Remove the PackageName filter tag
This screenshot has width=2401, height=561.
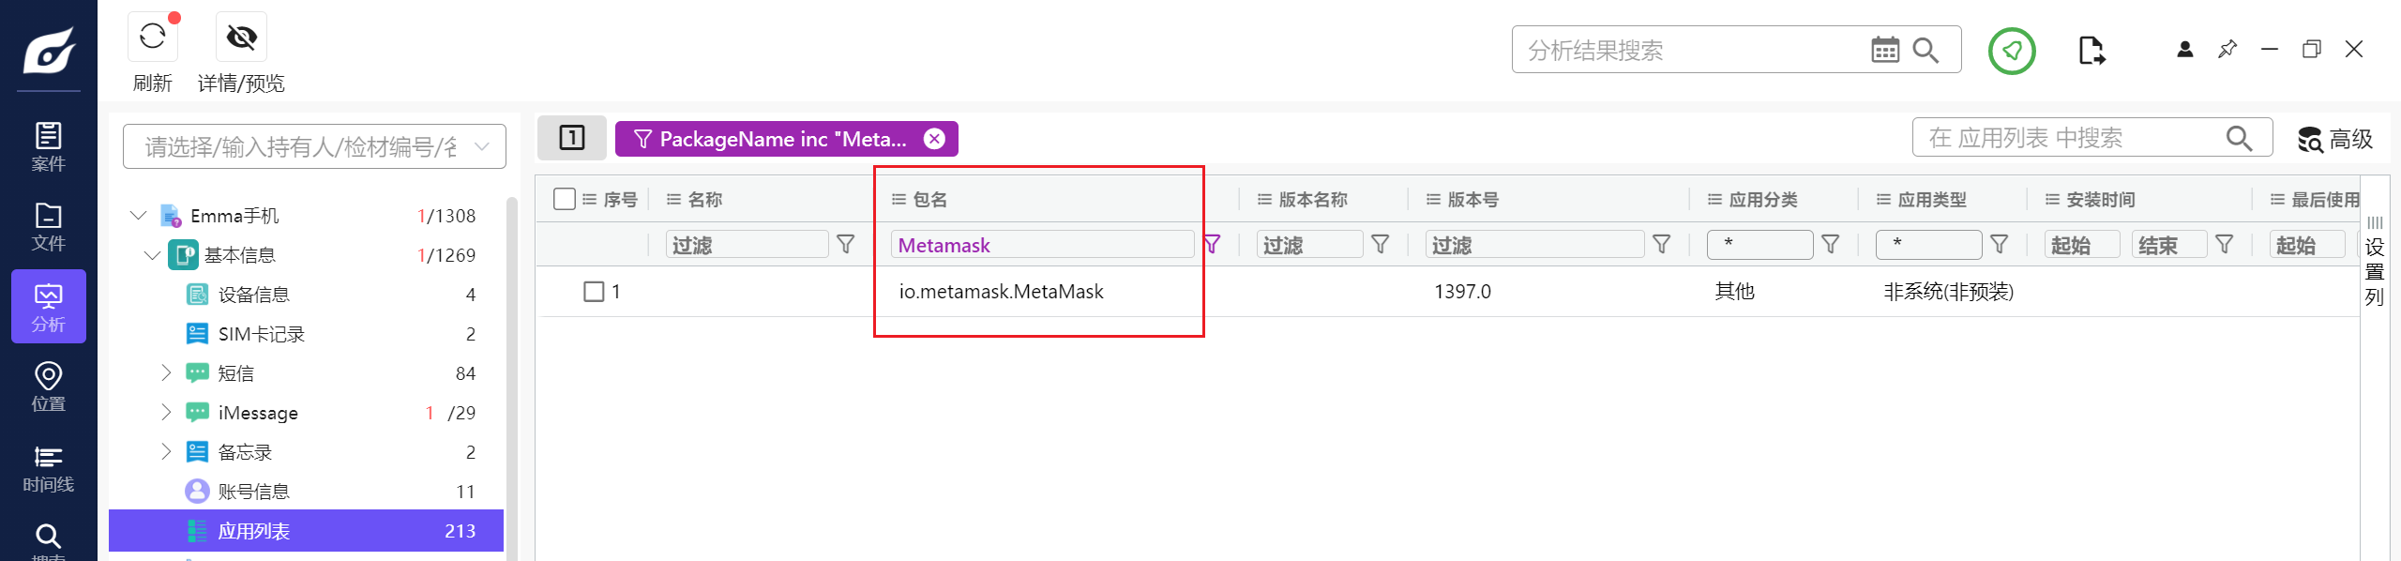point(934,139)
